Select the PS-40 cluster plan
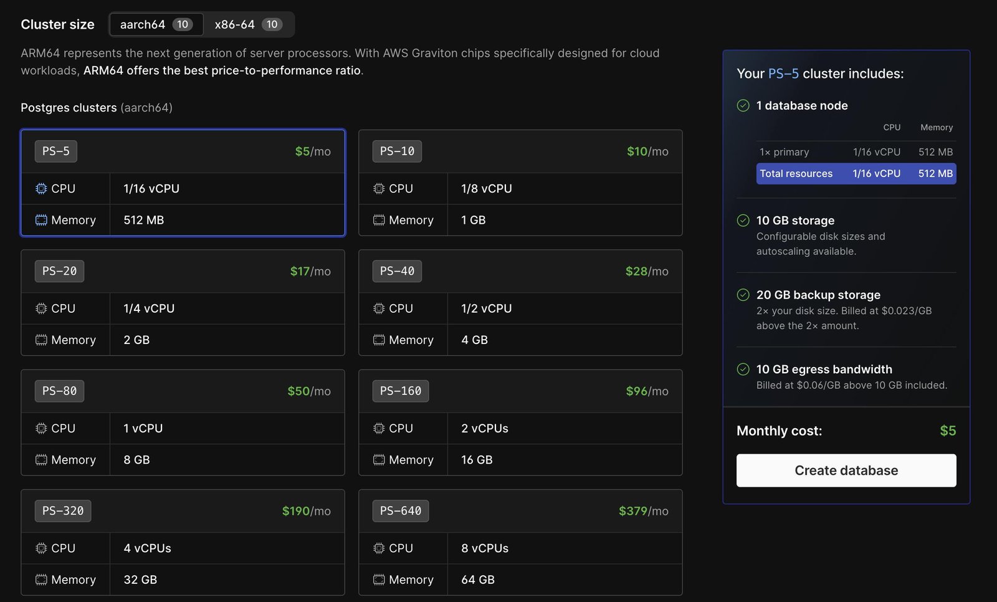The width and height of the screenshot is (997, 602). click(x=520, y=303)
